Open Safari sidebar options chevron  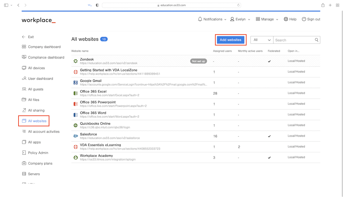pyautogui.click(x=11, y=5)
